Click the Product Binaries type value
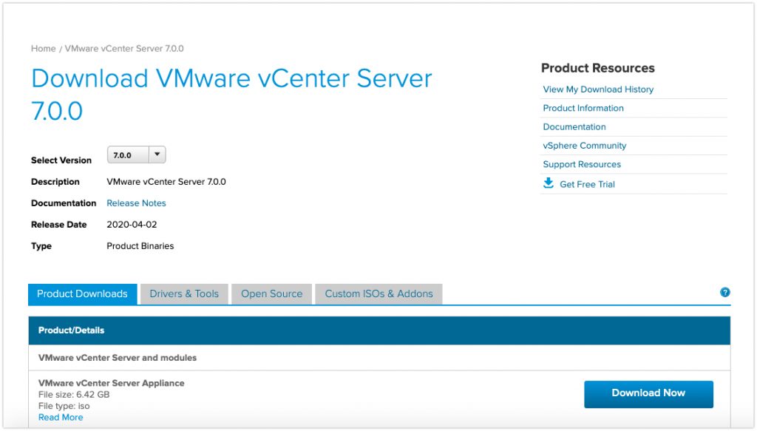This screenshot has height=431, width=757. (x=140, y=246)
